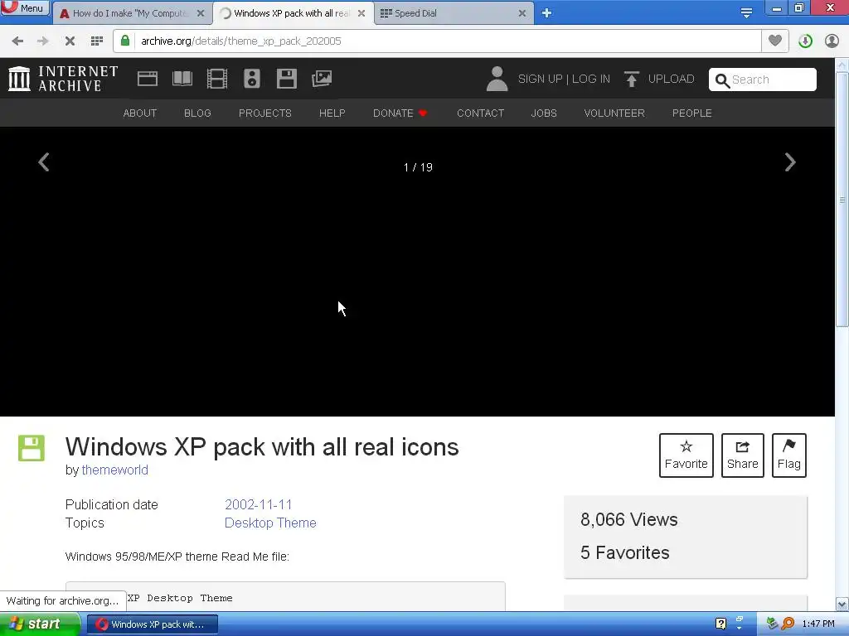Viewport: 849px width, 636px height.
Task: Open the PROJECTS menu item
Action: point(264,113)
